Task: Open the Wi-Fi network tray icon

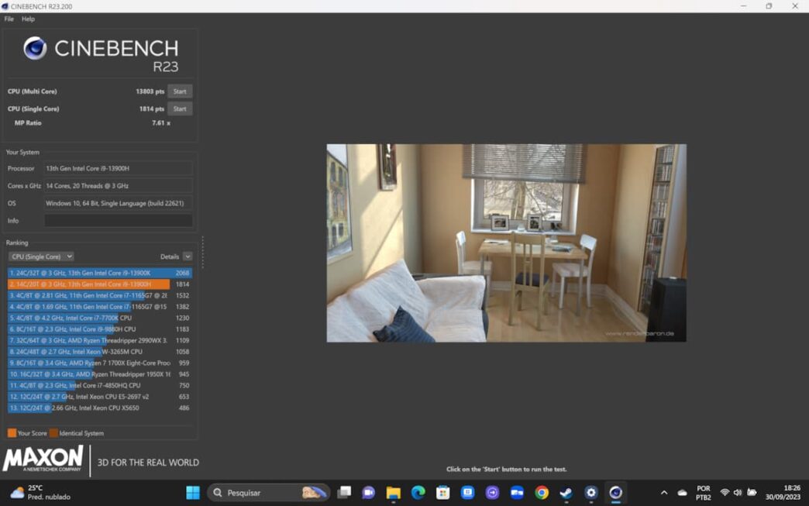Action: tap(725, 493)
